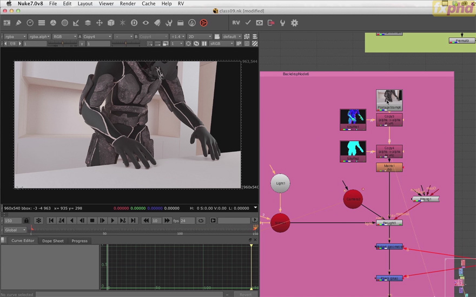Open the A input Copy4 dropdown

(97, 36)
